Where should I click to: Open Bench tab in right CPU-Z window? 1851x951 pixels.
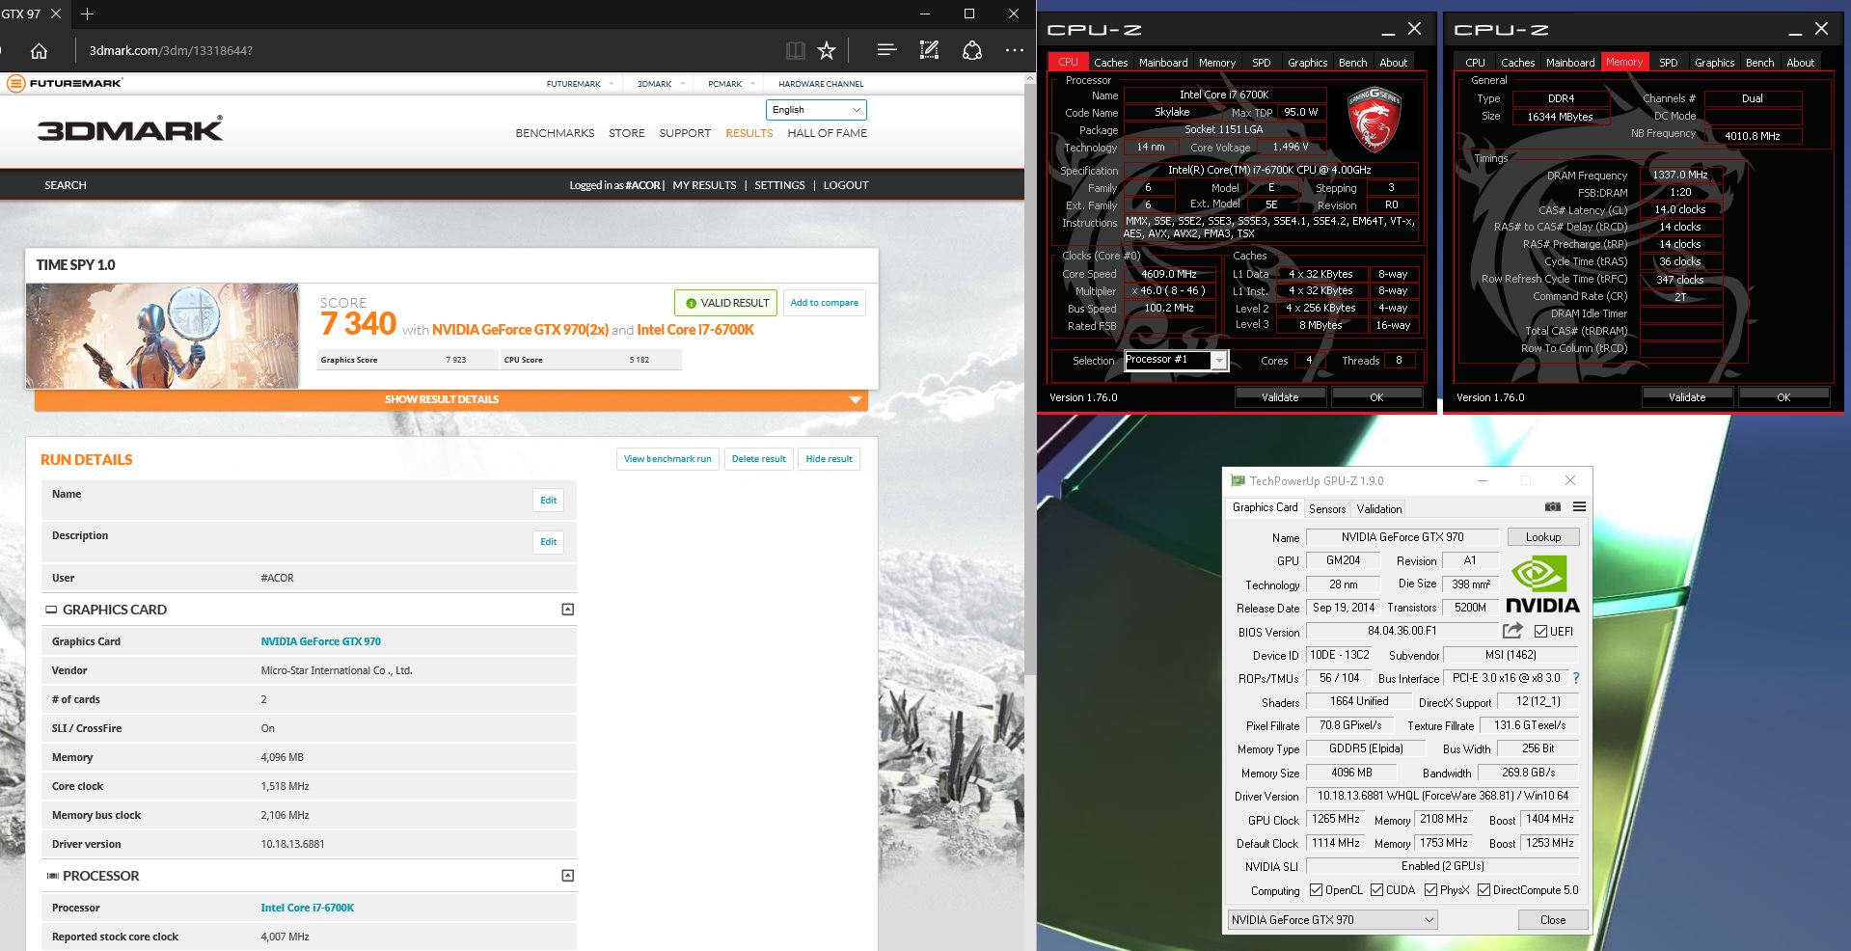pos(1759,62)
